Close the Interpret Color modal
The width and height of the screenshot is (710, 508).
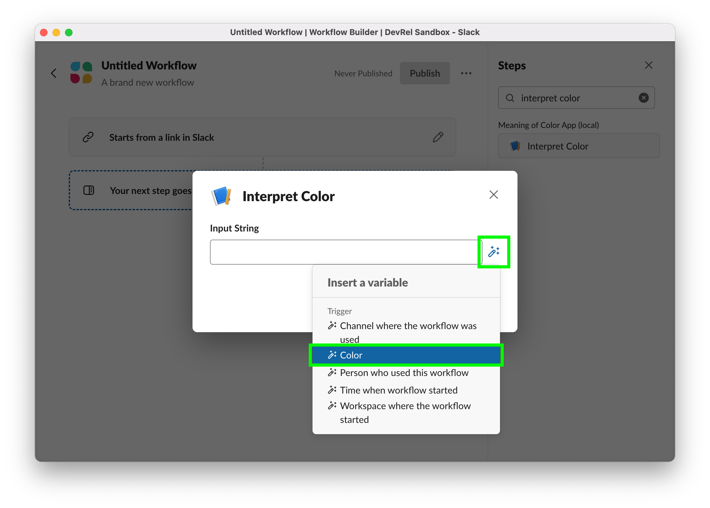pyautogui.click(x=493, y=195)
